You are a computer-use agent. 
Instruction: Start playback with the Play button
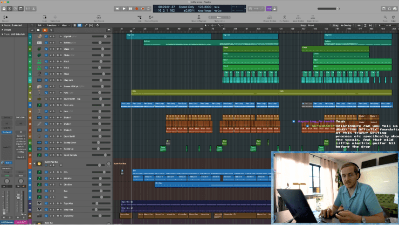pyautogui.click(x=124, y=9)
